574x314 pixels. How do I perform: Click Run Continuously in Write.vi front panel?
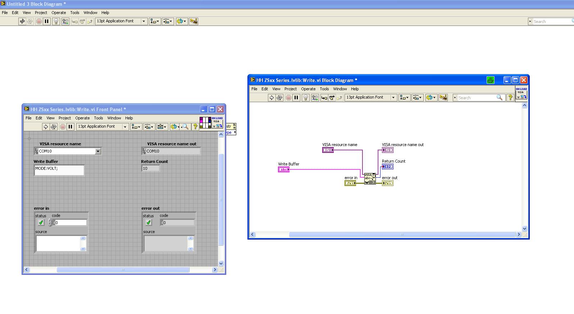(x=54, y=127)
